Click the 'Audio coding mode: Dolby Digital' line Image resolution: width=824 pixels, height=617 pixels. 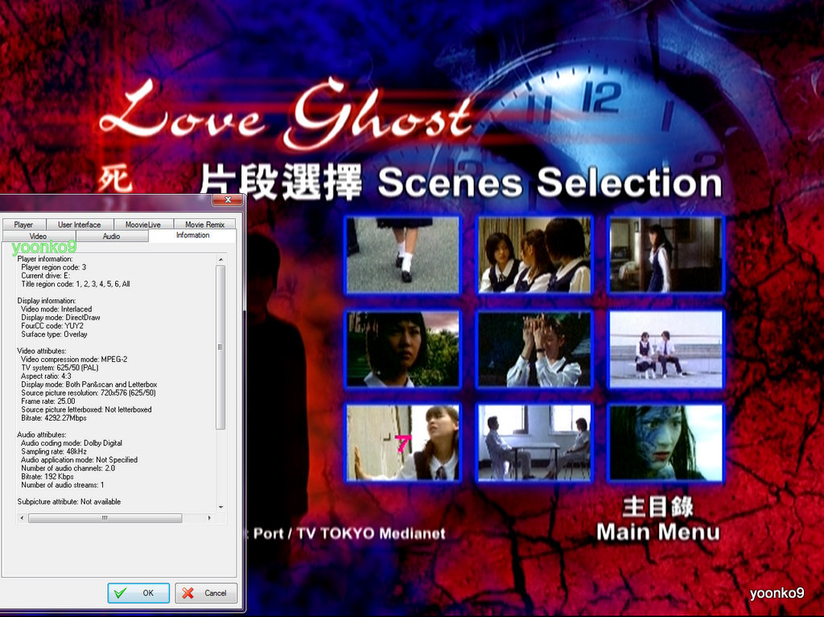coord(72,443)
